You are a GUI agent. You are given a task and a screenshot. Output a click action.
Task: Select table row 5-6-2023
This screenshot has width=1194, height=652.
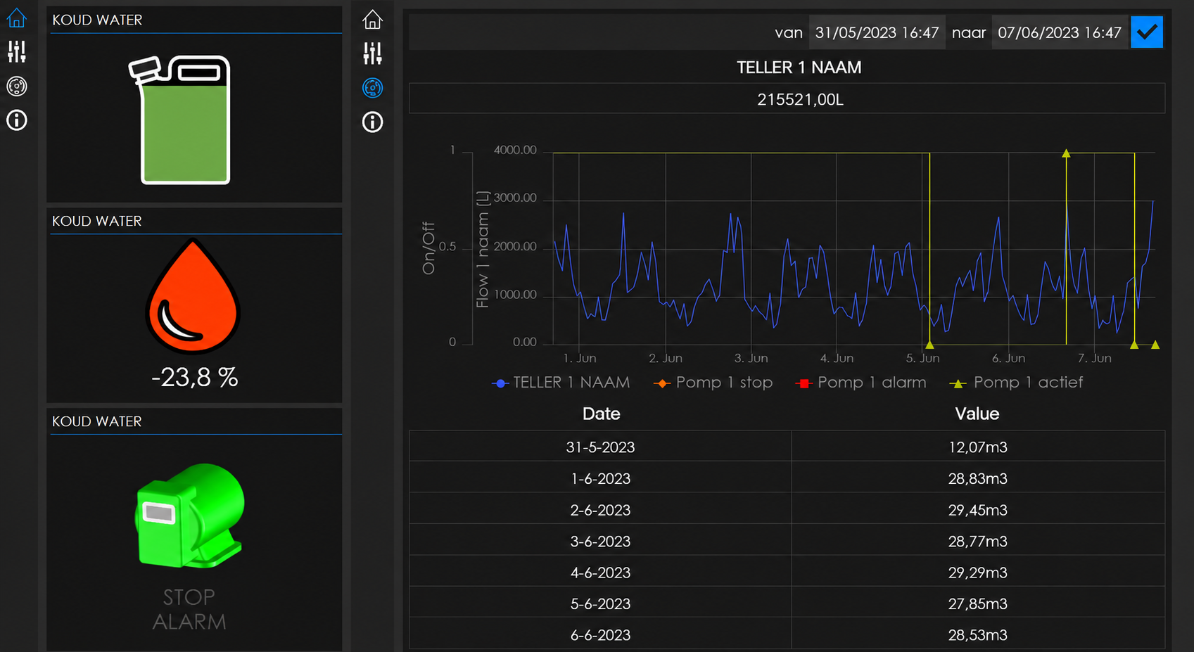pos(787,603)
